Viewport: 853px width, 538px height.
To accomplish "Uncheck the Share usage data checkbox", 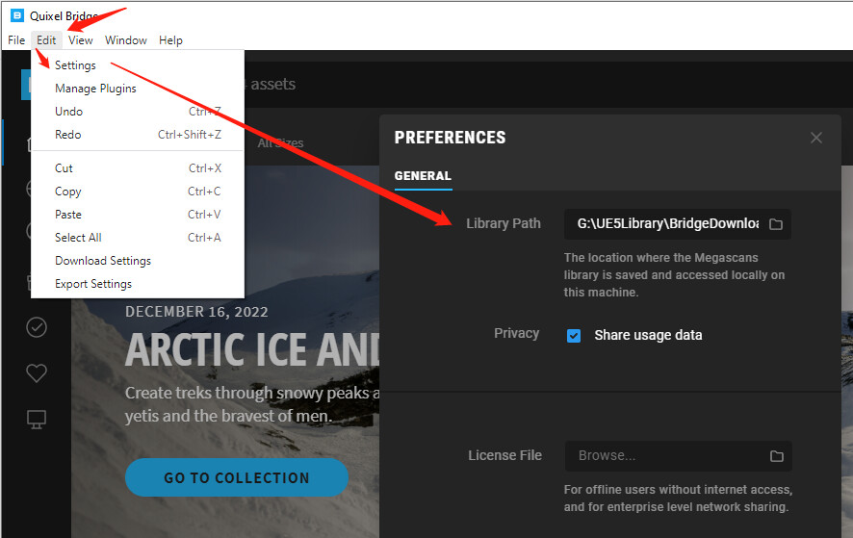I will point(574,336).
